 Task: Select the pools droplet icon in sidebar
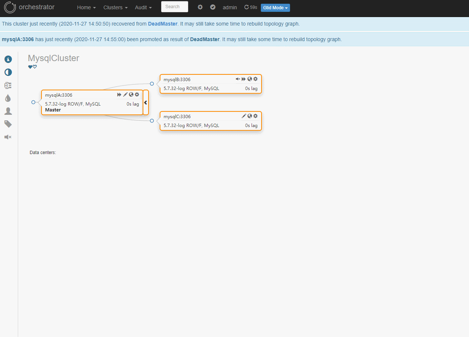coord(8,98)
